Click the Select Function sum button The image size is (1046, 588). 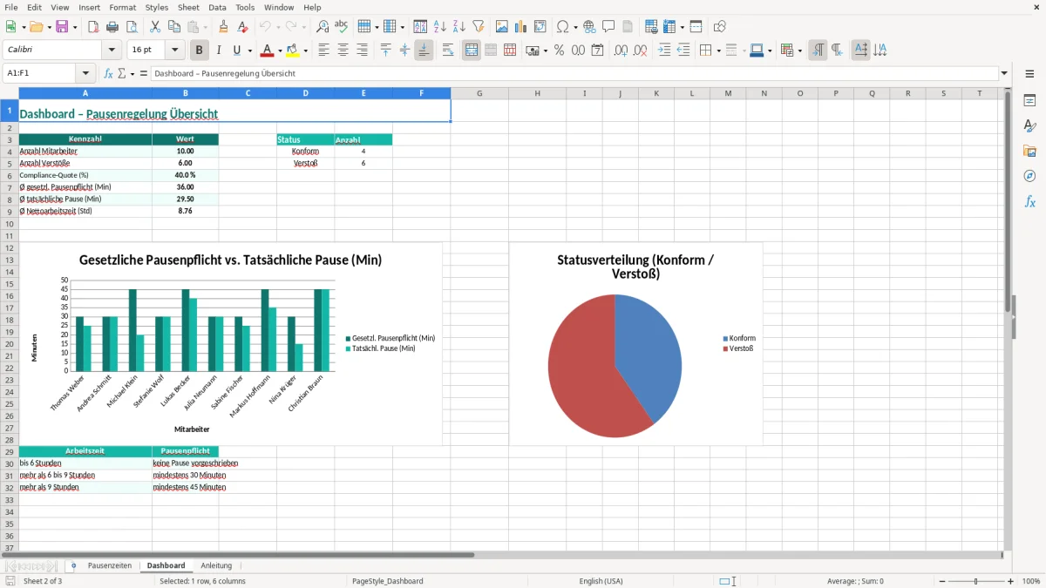(122, 73)
